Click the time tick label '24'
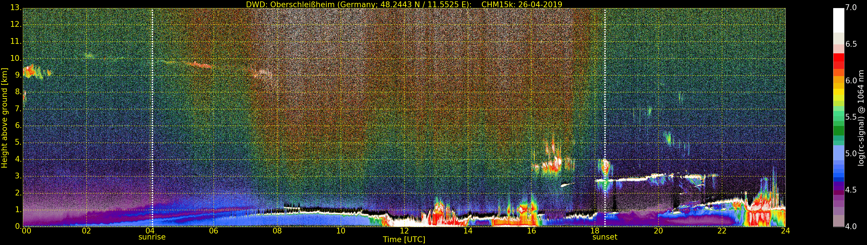This screenshot has height=245, width=867. [x=786, y=231]
